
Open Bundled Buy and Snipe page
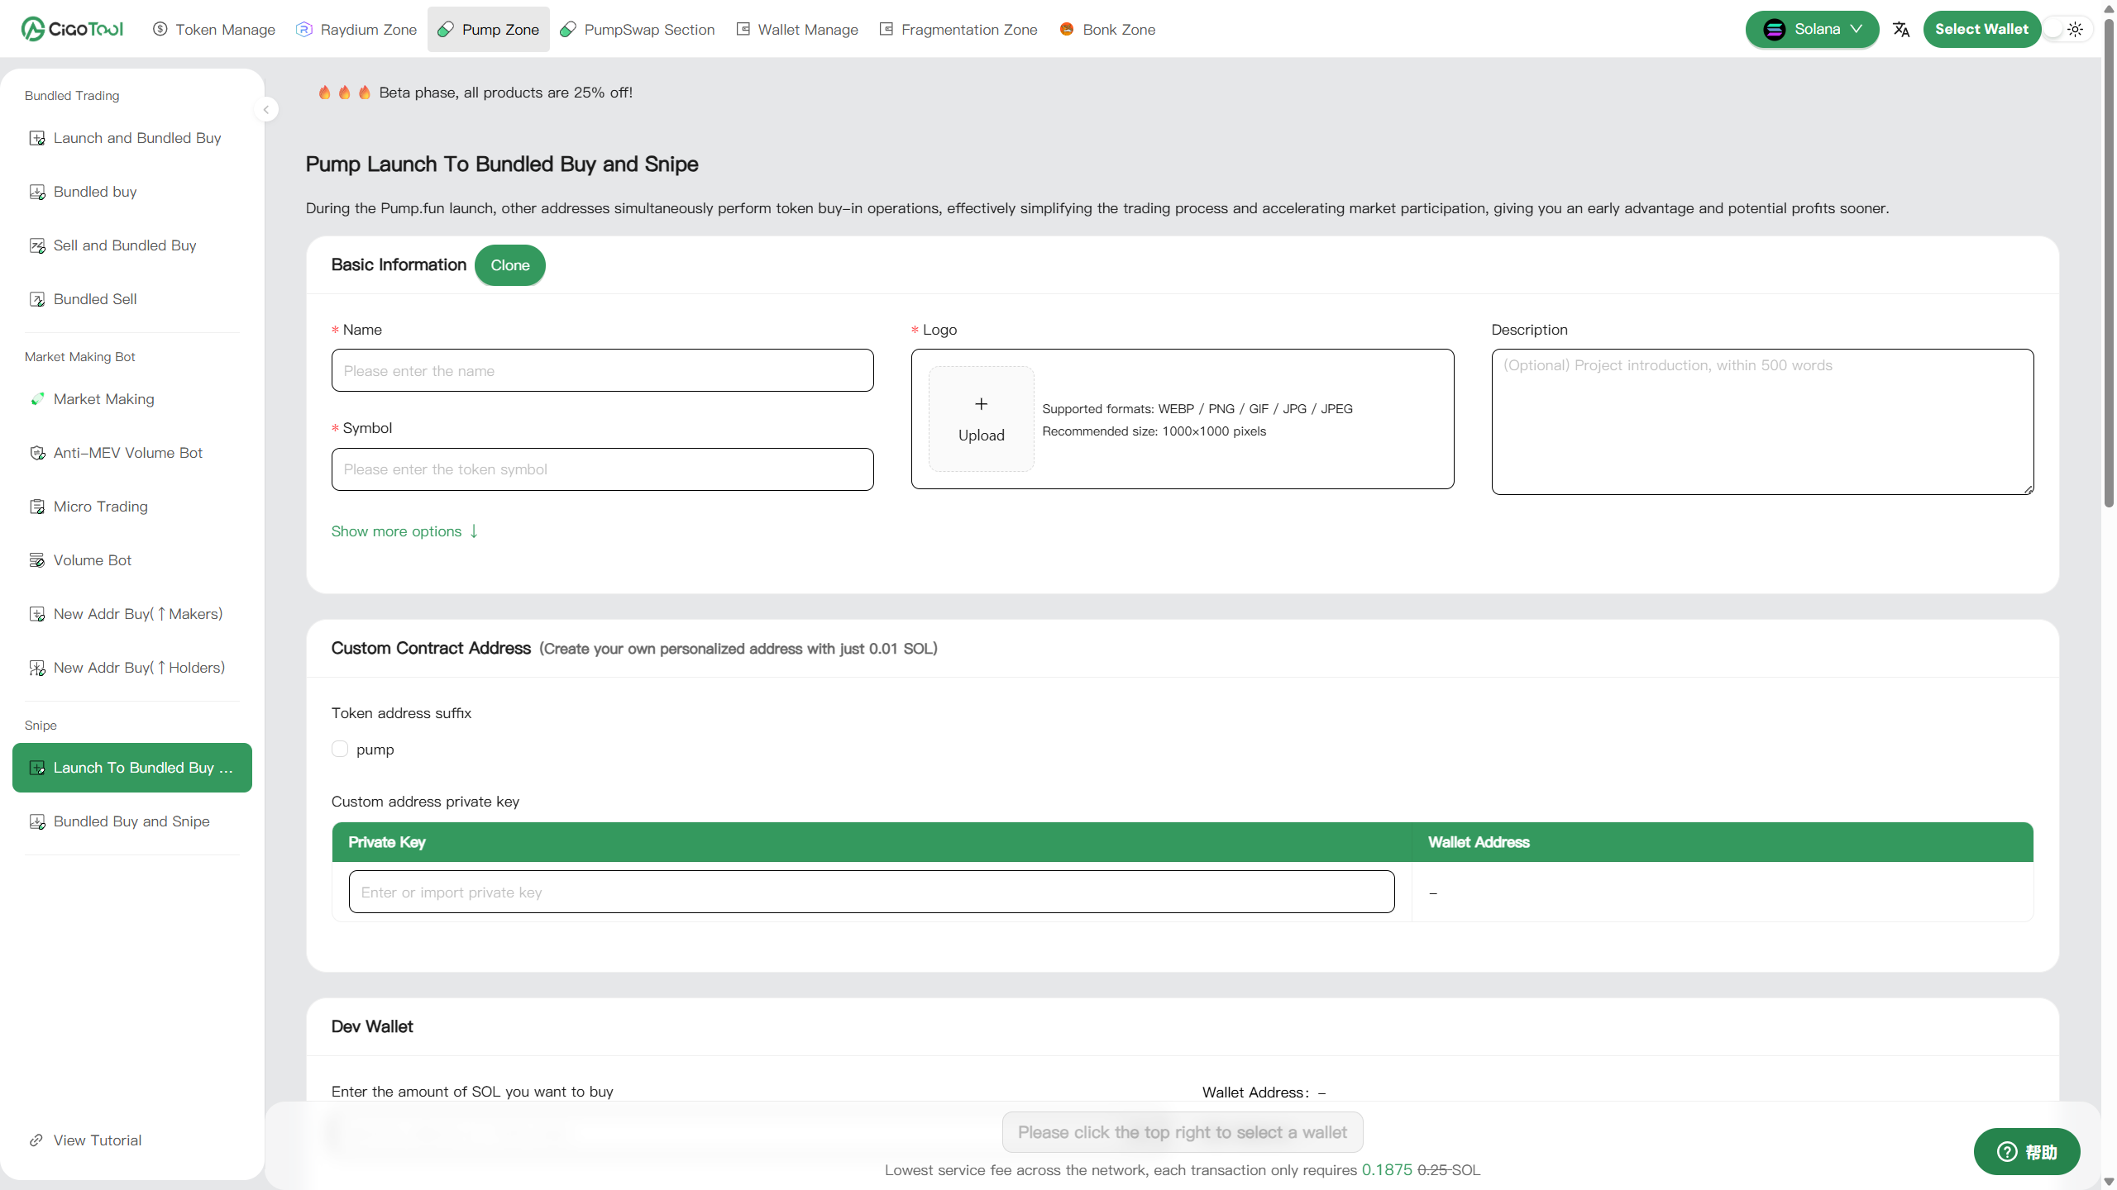(132, 821)
